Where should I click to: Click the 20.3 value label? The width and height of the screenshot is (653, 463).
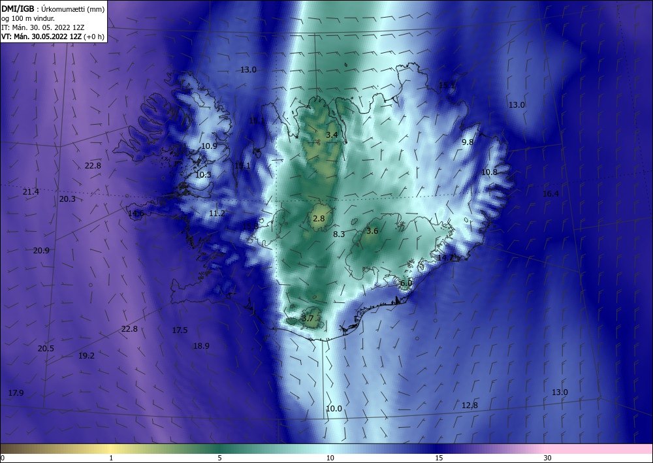click(67, 199)
